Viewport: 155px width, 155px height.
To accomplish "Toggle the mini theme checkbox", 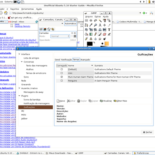I will click(x=62, y=73).
